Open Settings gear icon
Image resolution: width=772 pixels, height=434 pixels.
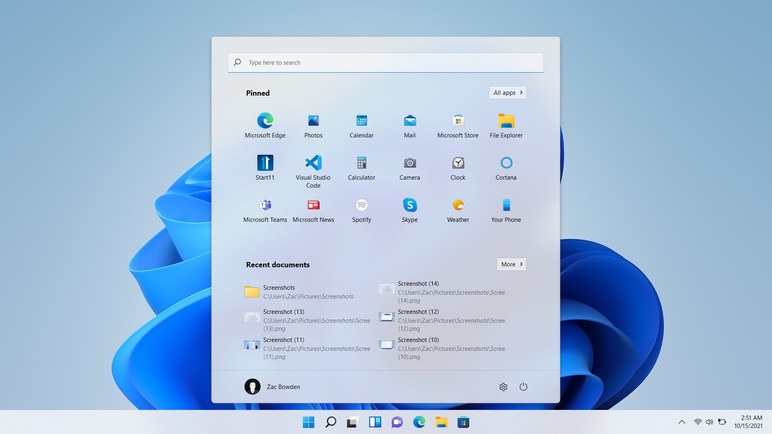[x=503, y=387]
